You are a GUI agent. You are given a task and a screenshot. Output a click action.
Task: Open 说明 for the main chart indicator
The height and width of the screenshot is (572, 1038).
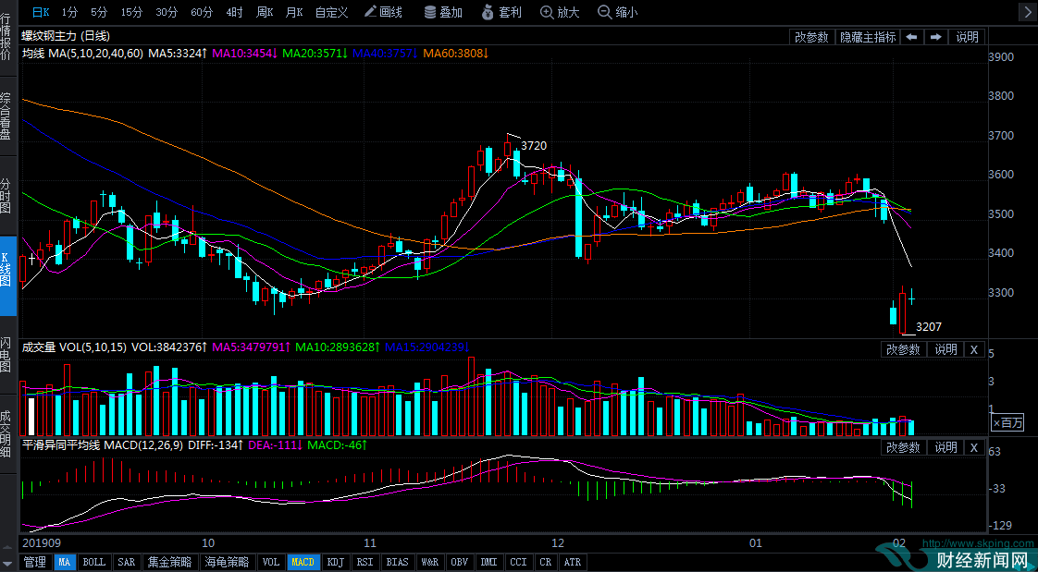(x=967, y=37)
